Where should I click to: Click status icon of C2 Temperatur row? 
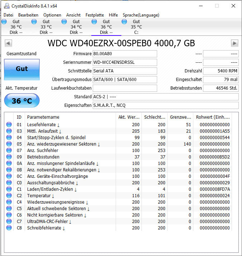[9, 195]
